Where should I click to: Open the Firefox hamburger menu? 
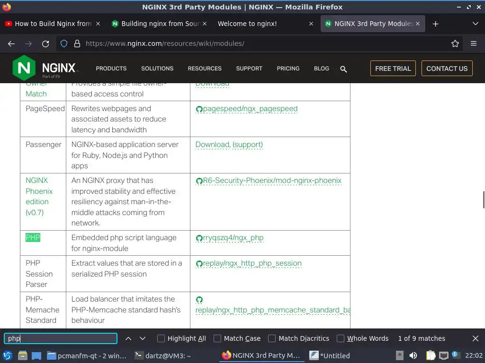pos(473,43)
